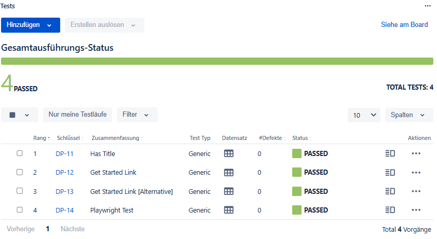Viewport: 437px width, 239px height.
Task: Open dataset icon for Playwright Test row
Action: coord(229,210)
